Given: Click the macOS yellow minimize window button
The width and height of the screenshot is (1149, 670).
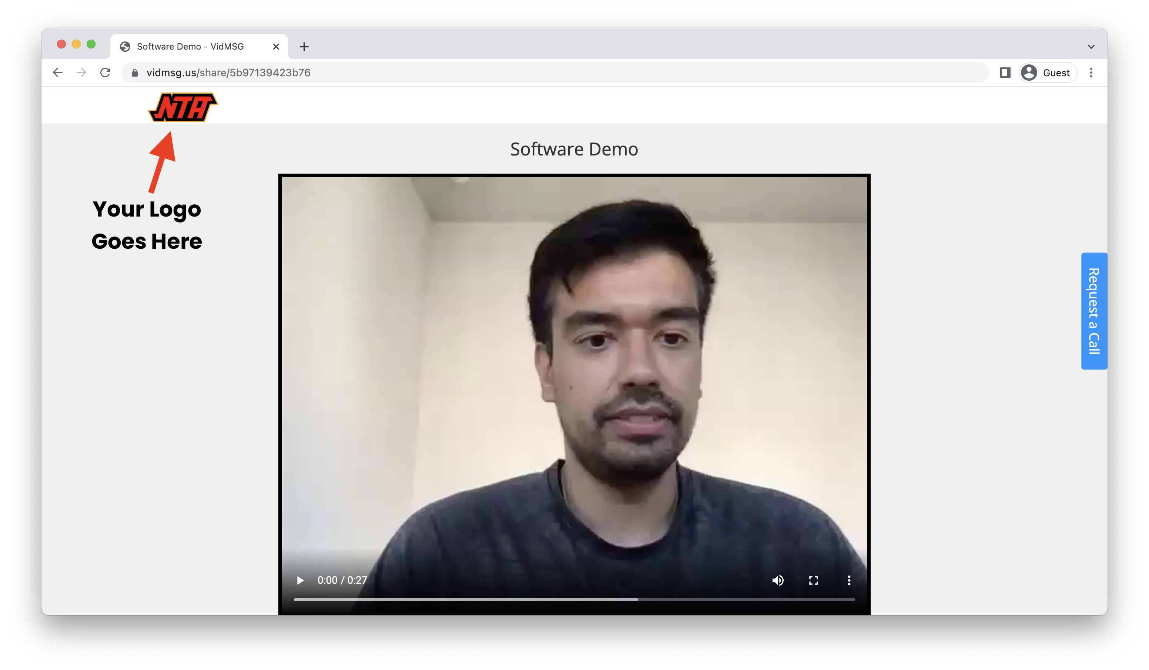Looking at the screenshot, I should 76,44.
